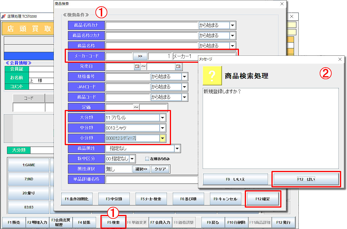
Task: Click F10 行削除 in bottom function bar
Action: coord(236,222)
